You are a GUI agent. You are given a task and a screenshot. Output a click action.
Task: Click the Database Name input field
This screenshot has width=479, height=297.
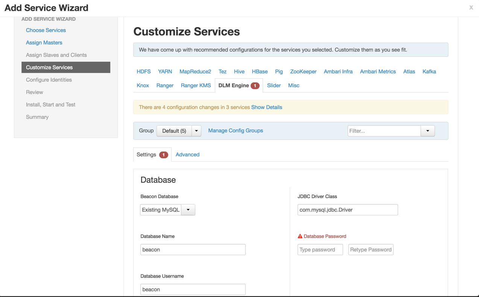tap(193, 250)
